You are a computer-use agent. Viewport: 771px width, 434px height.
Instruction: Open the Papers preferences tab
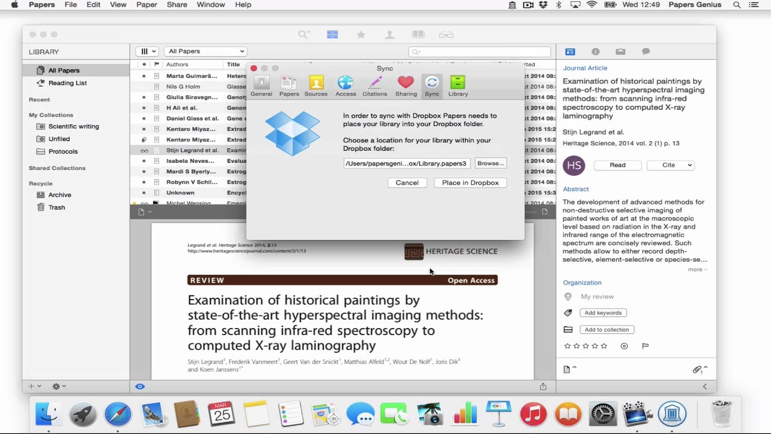[x=289, y=86]
